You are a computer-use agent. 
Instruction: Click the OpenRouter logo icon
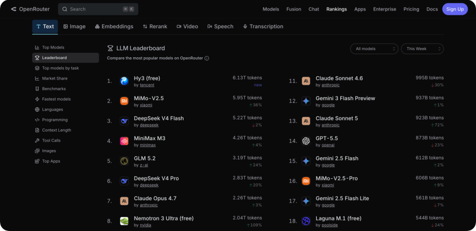[x=14, y=9]
